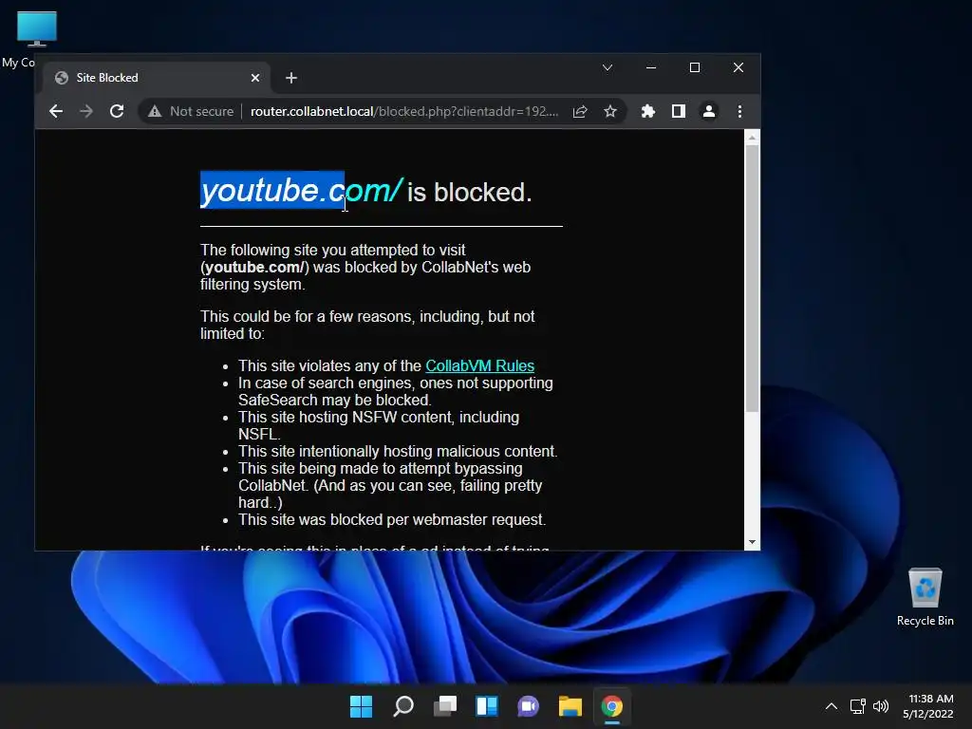The height and width of the screenshot is (729, 972).
Task: Click the 'Not secure' label text
Action: [201, 112]
